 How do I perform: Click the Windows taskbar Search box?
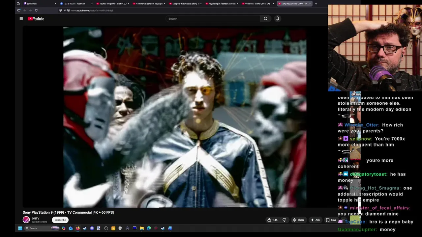click(42, 228)
